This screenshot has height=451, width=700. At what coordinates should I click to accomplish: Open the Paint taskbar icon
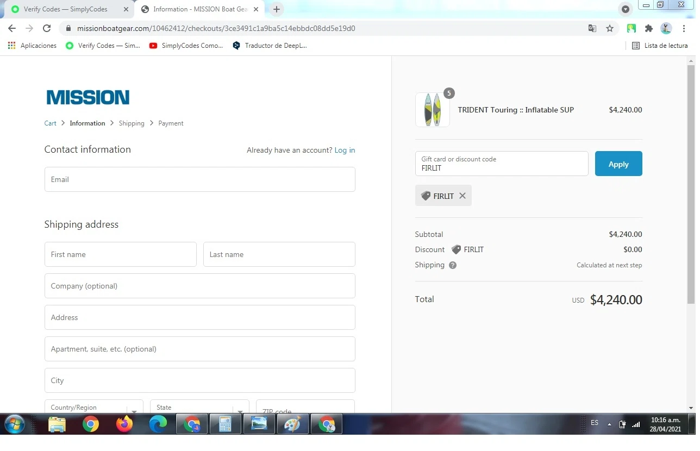pos(292,424)
